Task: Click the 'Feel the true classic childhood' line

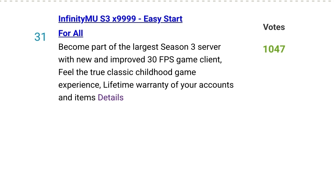Action: tap(127, 72)
